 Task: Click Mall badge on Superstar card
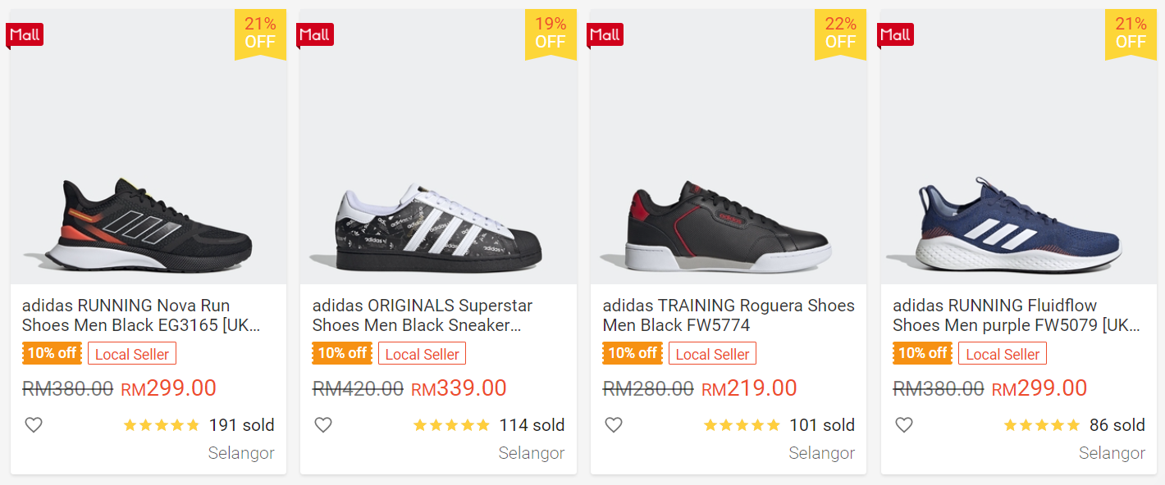[314, 34]
